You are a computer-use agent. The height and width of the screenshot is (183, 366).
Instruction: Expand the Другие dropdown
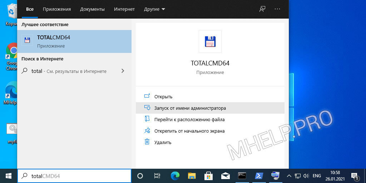coord(154,9)
